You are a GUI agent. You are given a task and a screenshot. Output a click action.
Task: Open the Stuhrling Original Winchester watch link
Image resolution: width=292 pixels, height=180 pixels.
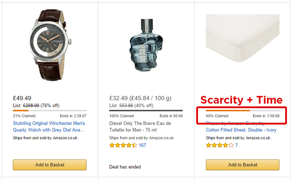[x=49, y=126]
